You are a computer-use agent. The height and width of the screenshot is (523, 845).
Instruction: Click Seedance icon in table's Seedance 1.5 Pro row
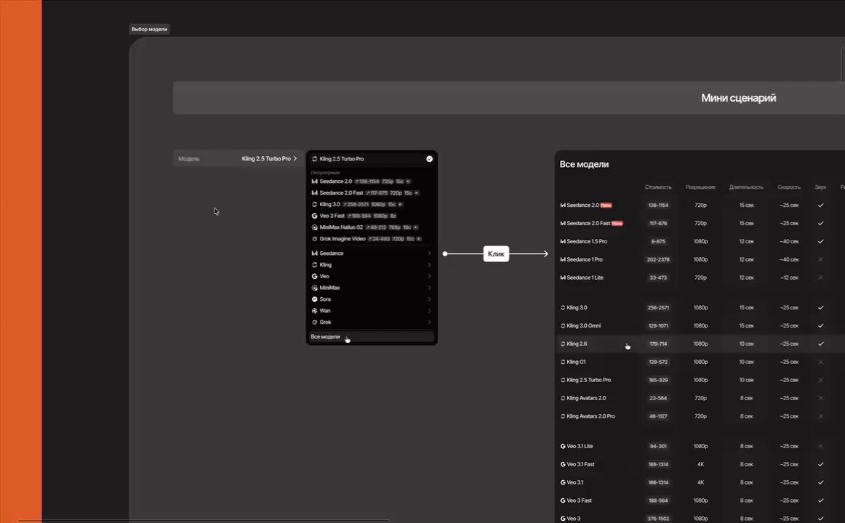pyautogui.click(x=563, y=242)
